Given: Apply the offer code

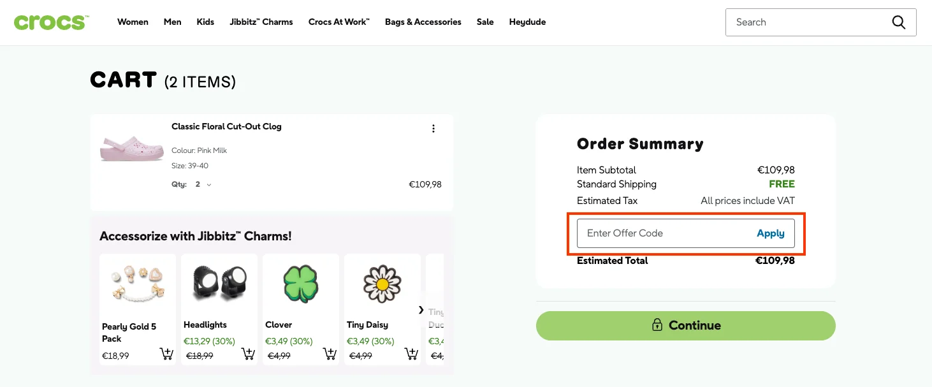Looking at the screenshot, I should tap(771, 233).
